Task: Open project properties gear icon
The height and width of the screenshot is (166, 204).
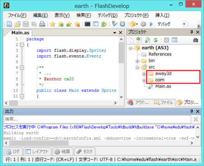Action: click(x=143, y=24)
